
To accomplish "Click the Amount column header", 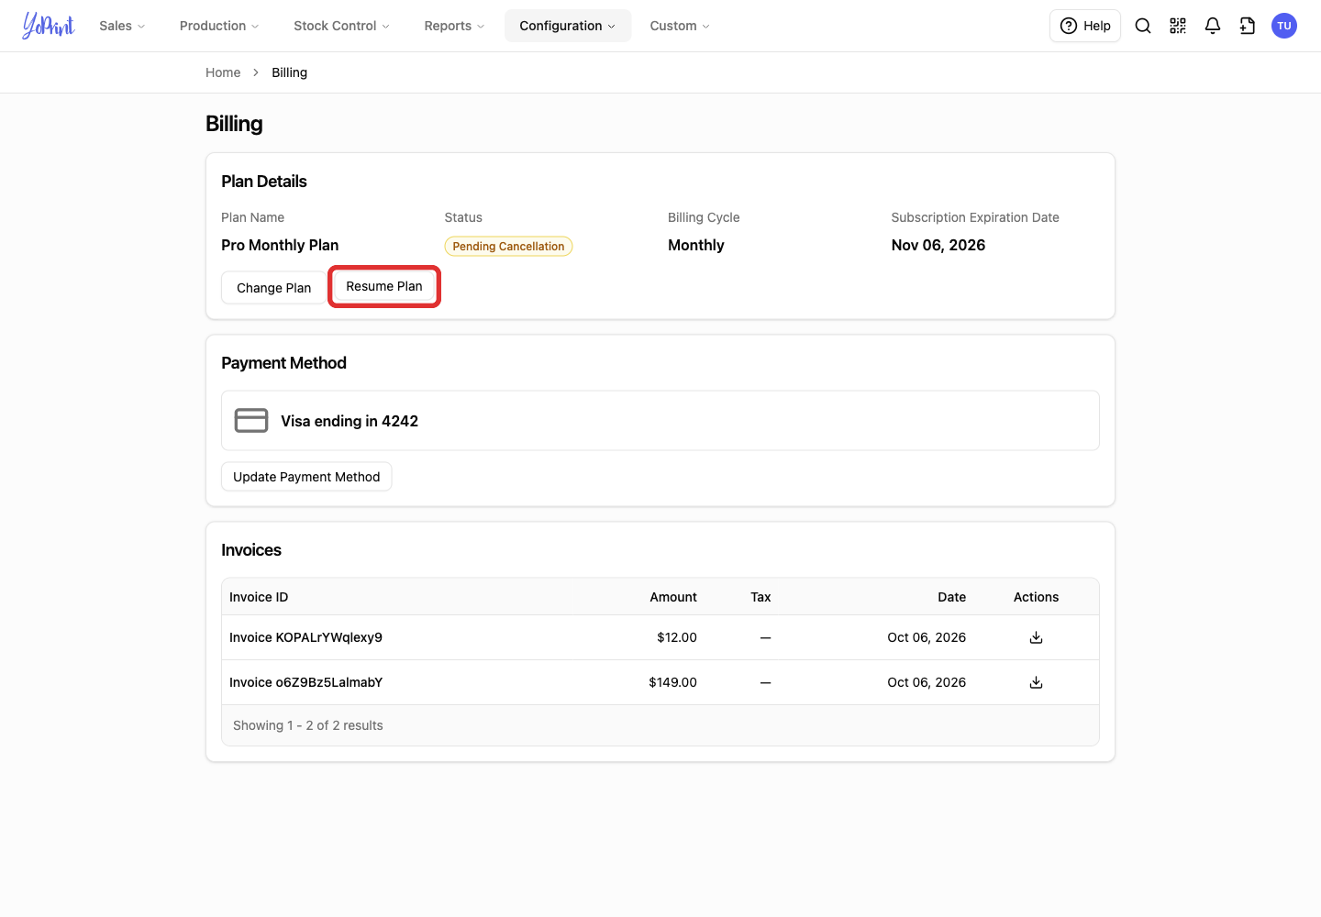I will click(x=673, y=597).
